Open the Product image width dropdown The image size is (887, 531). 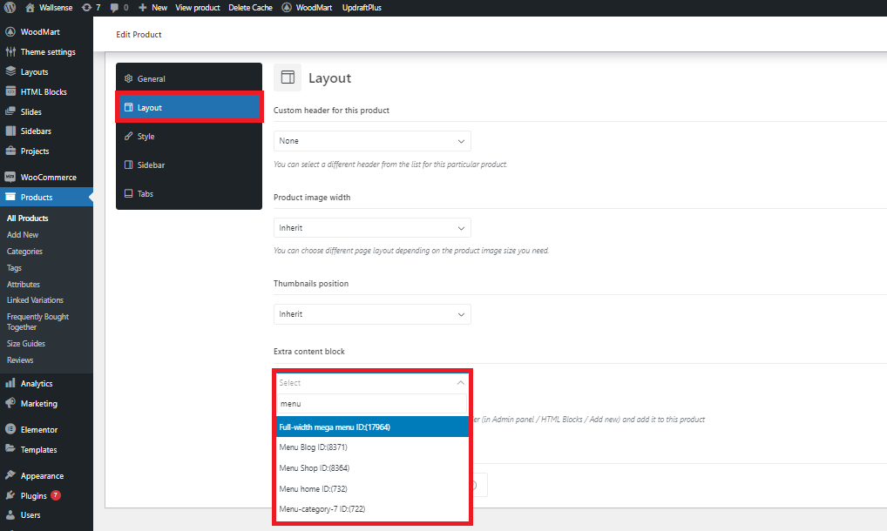(372, 228)
